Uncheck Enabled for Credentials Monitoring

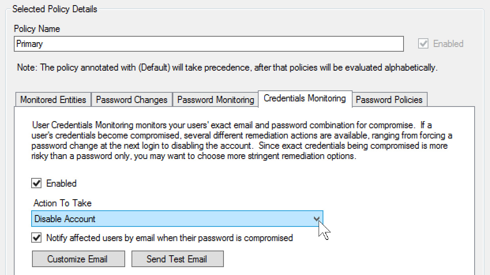37,183
